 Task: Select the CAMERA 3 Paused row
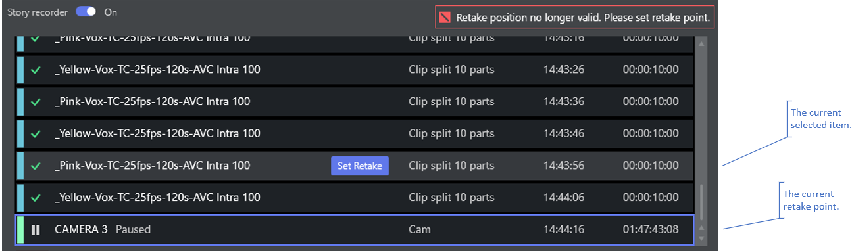coord(355,230)
